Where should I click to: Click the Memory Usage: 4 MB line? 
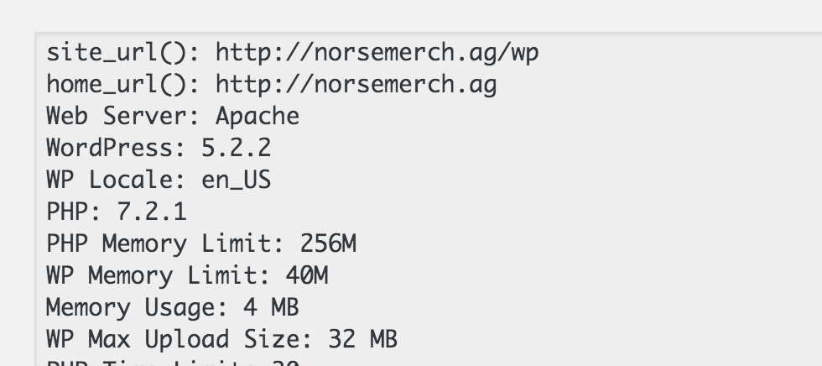(173, 307)
